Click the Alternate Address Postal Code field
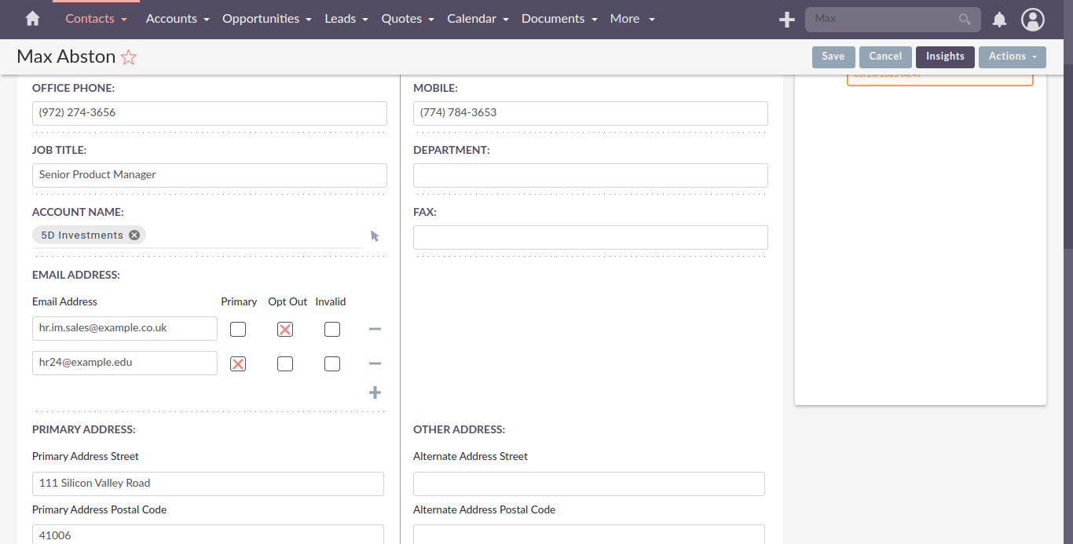The image size is (1073, 544). click(x=589, y=535)
